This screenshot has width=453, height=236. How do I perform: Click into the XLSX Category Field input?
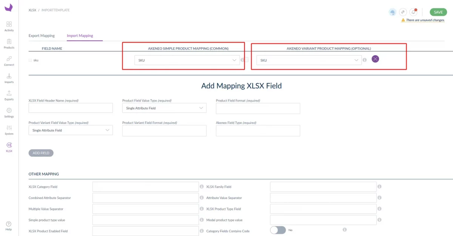point(146,187)
